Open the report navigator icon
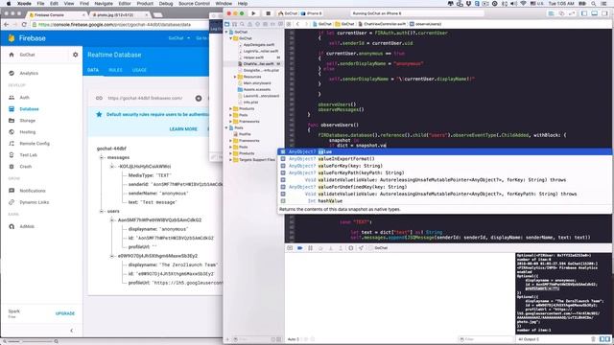 (x=280, y=24)
